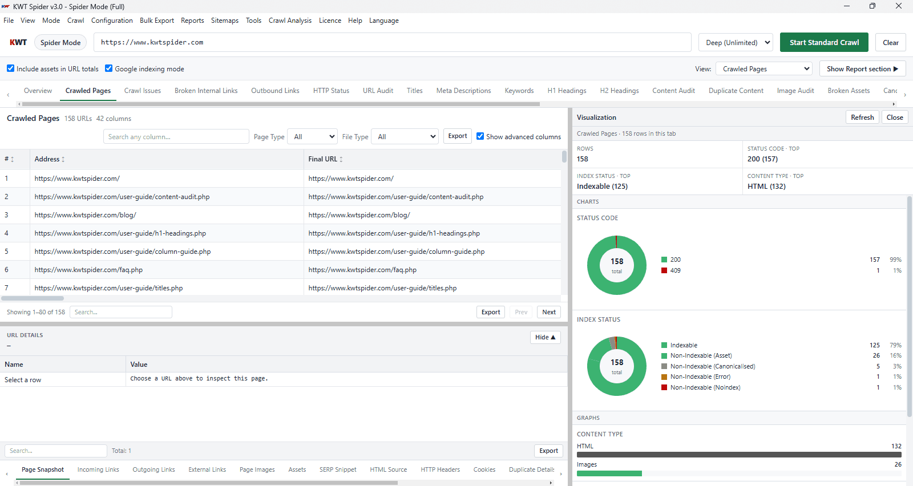
Task: Click the Address column sort arrows
Action: (63, 160)
